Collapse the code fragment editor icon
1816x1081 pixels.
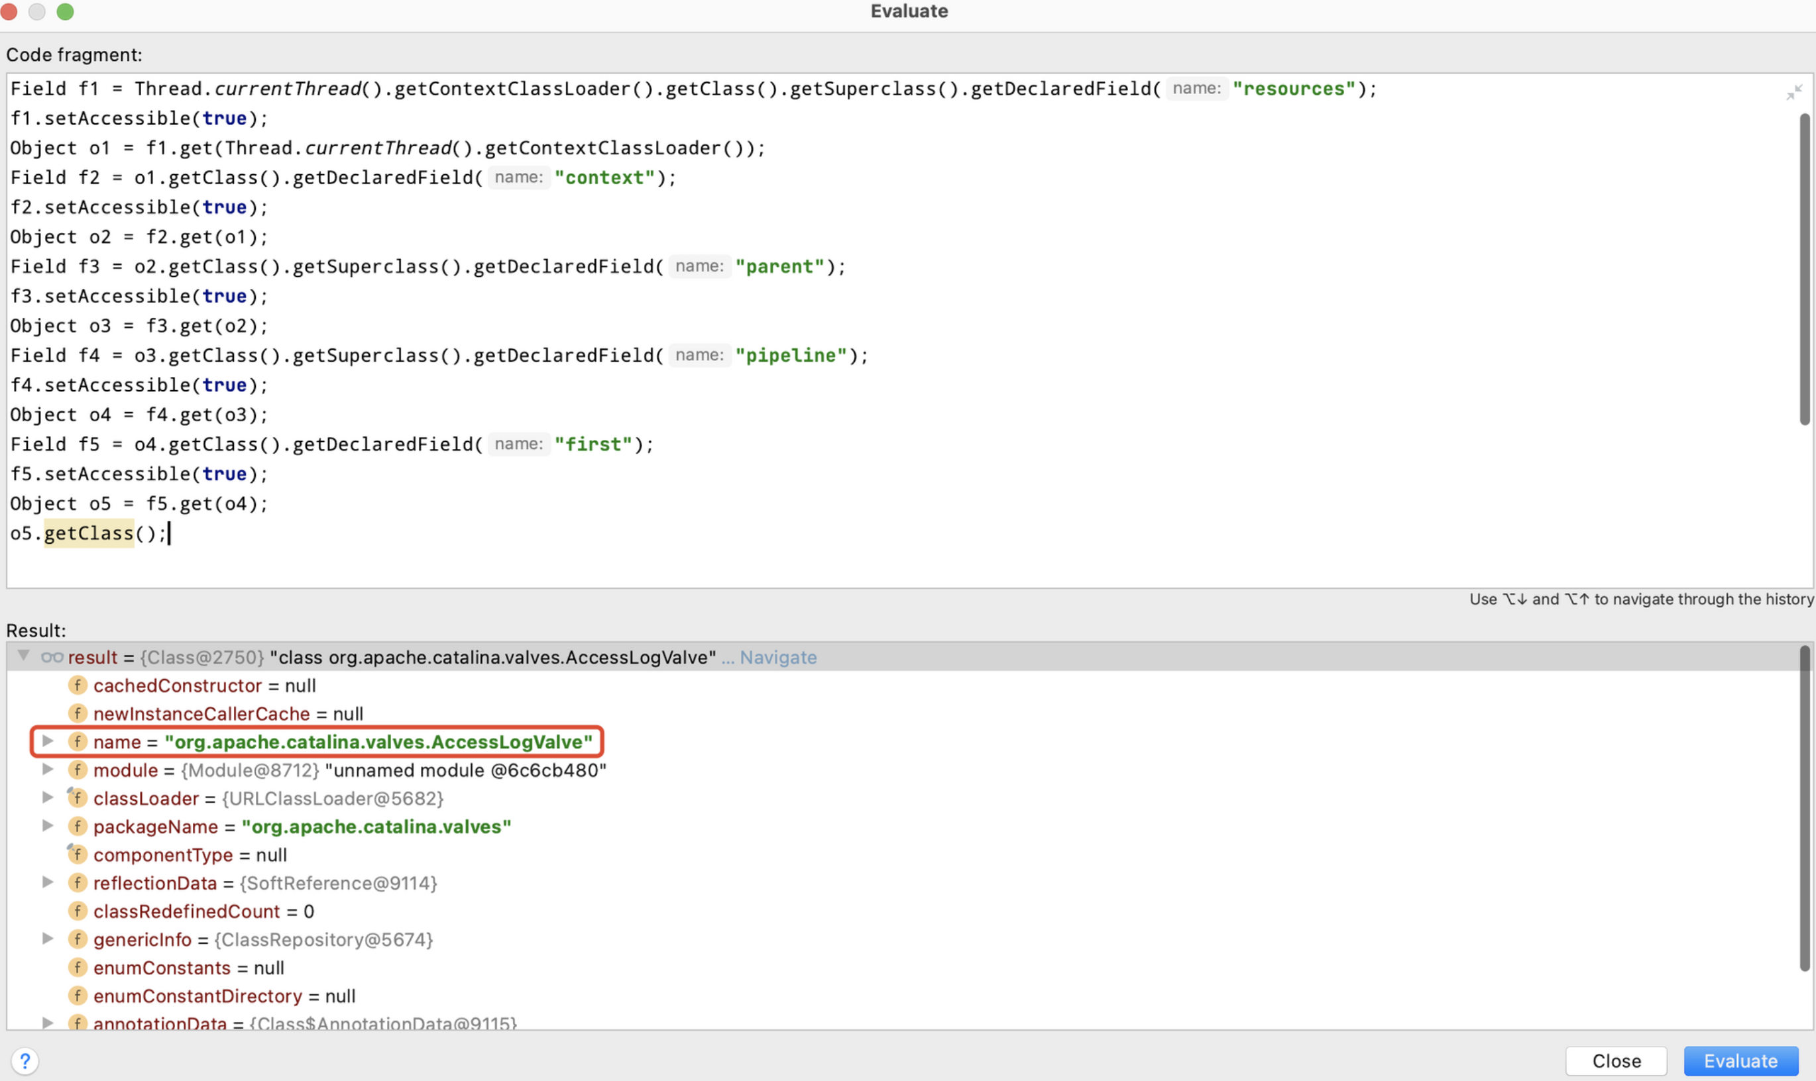pos(1793,93)
